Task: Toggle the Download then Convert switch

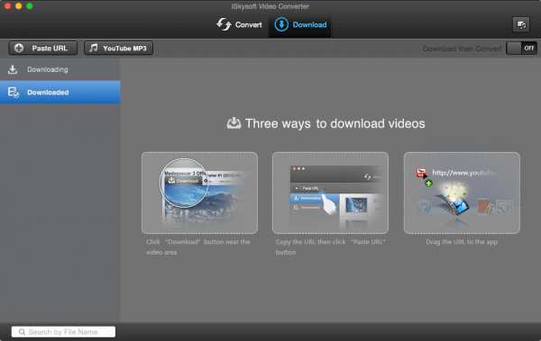Action: pyautogui.click(x=521, y=49)
